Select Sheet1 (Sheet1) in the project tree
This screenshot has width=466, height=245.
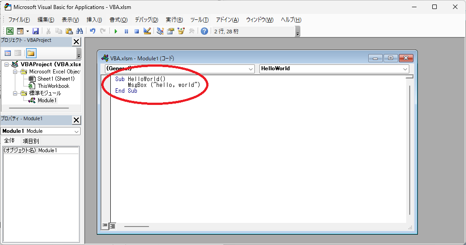[x=56, y=79]
